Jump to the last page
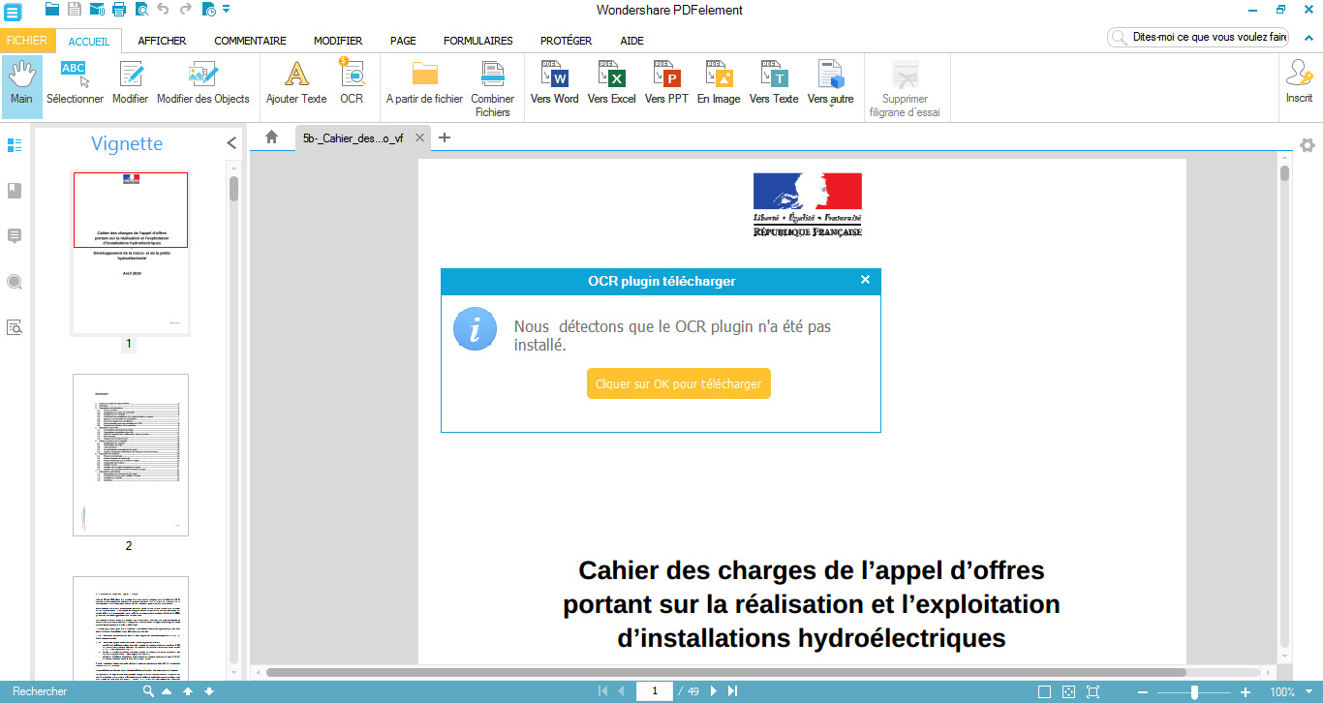This screenshot has height=703, width=1323. pyautogui.click(x=733, y=691)
